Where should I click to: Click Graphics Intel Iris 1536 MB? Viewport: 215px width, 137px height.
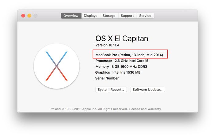[118, 72]
